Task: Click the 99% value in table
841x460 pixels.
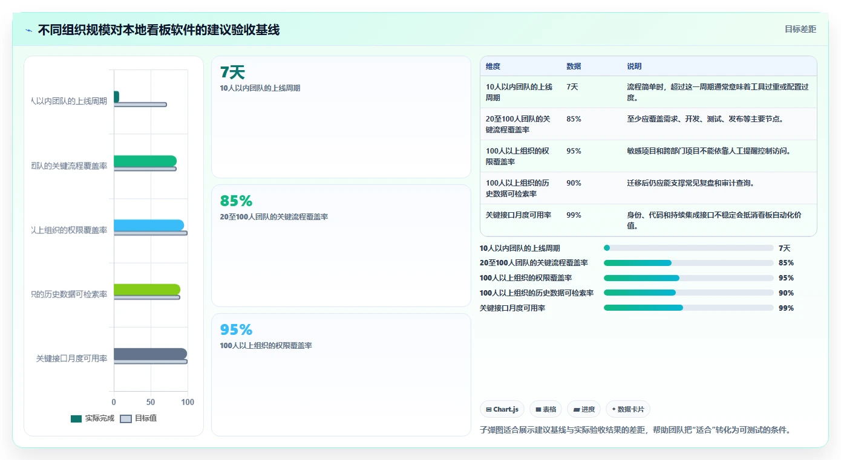Action: 574,215
